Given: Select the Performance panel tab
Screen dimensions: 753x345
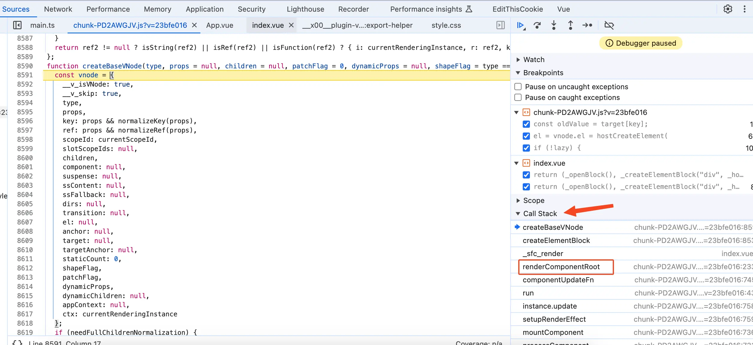Looking at the screenshot, I should tap(108, 9).
